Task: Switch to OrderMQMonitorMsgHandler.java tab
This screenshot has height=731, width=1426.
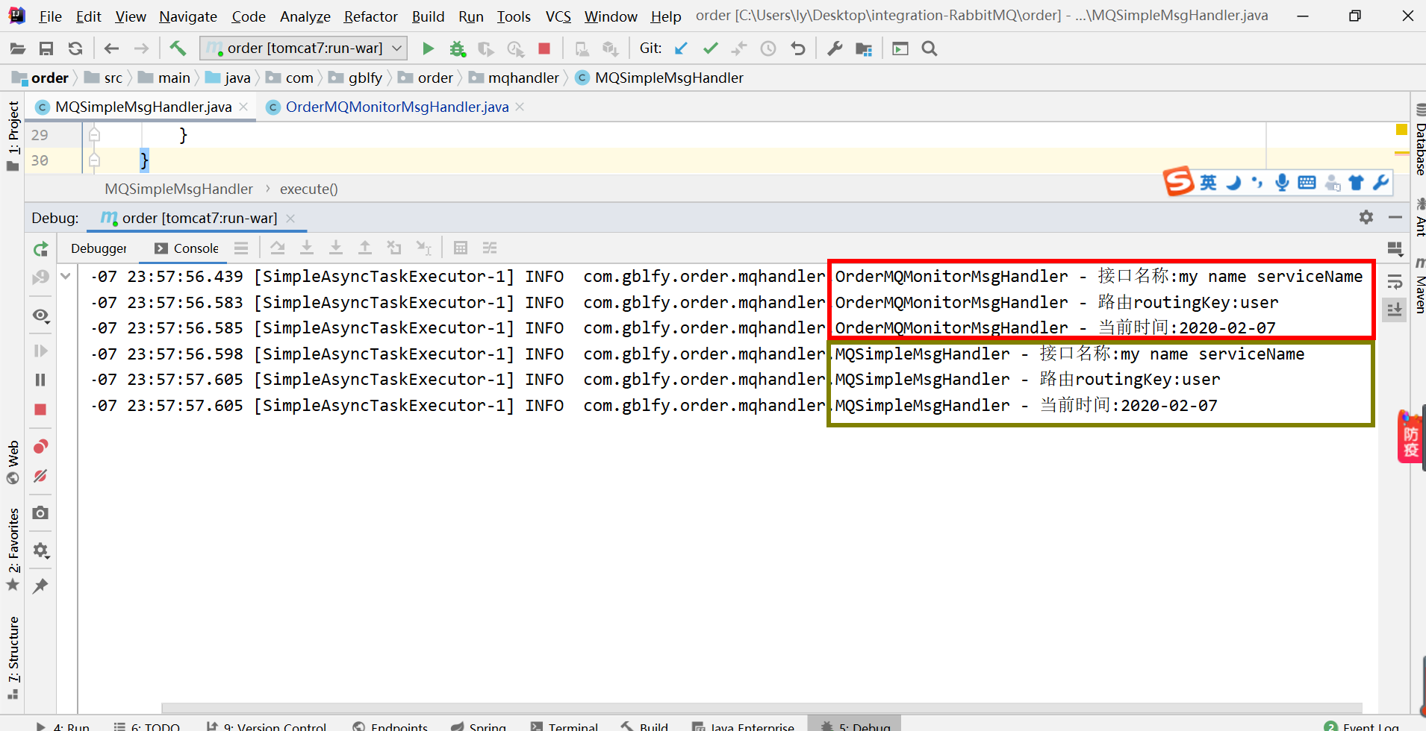Action: pyautogui.click(x=396, y=107)
